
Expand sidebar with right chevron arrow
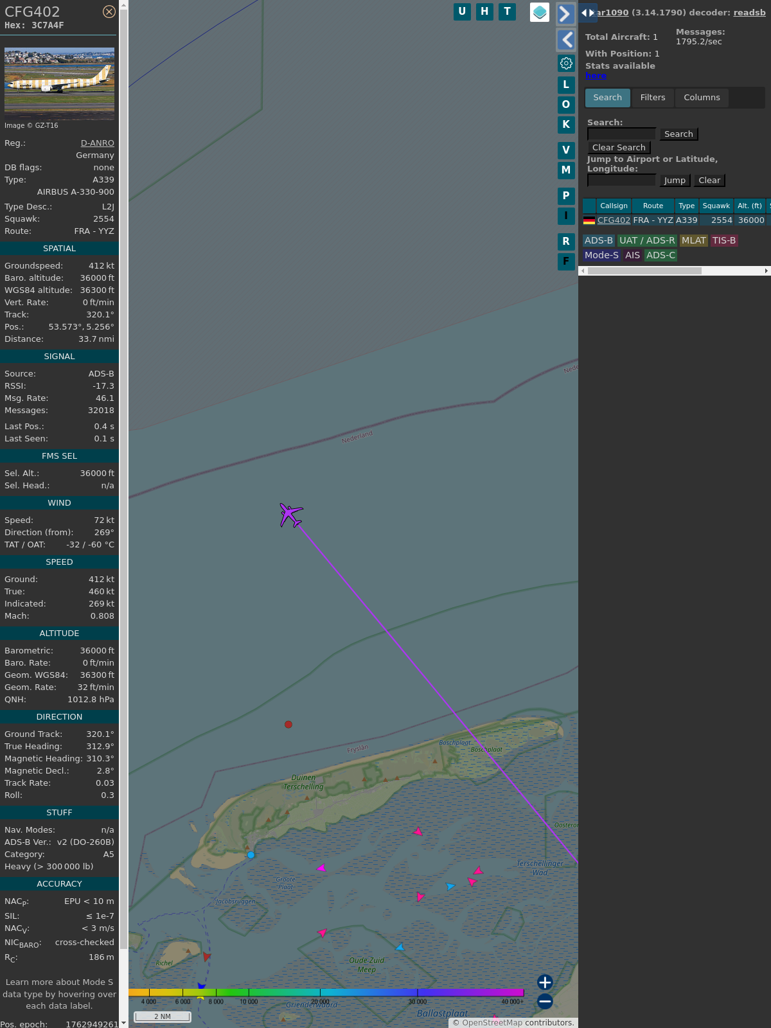click(565, 13)
